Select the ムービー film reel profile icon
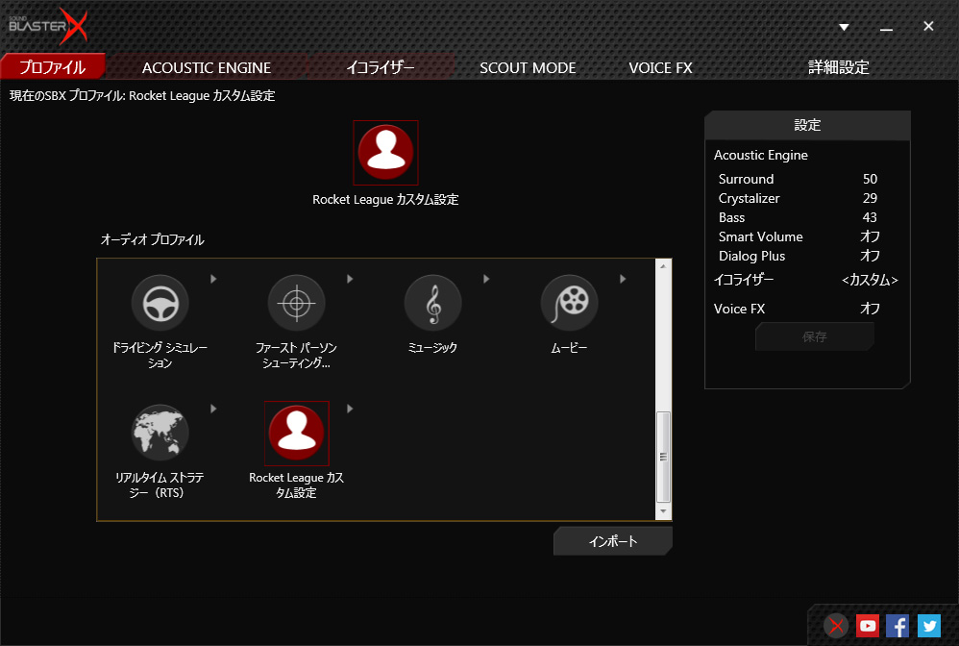 pos(570,304)
